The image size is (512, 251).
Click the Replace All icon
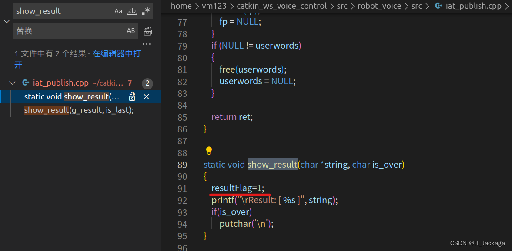coord(148,31)
